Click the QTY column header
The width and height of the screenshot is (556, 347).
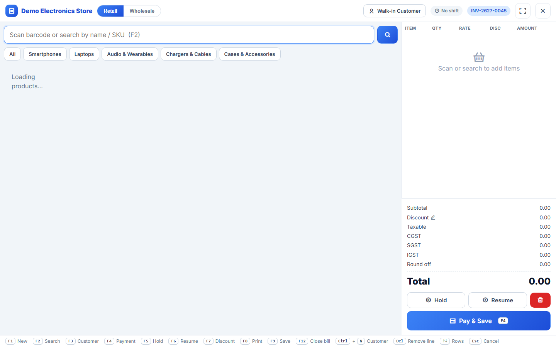(x=437, y=28)
